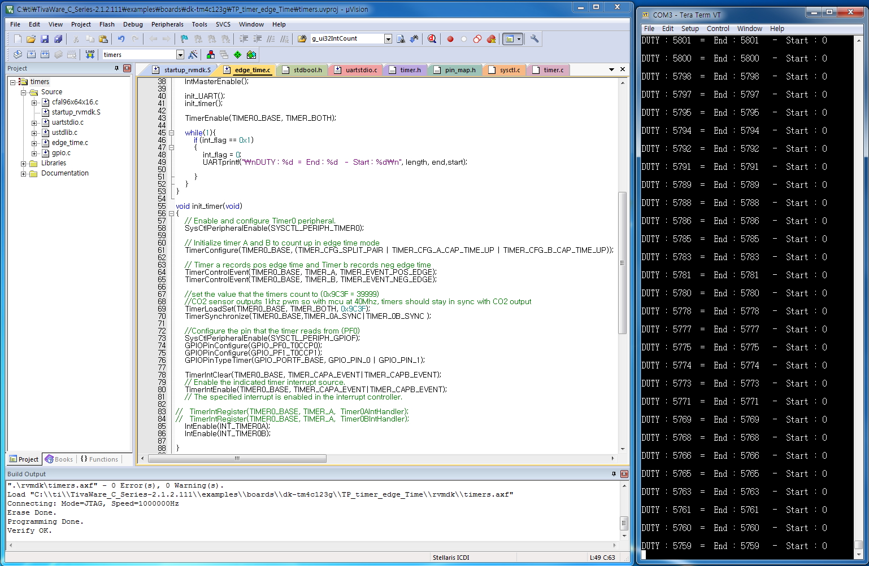Image resolution: width=869 pixels, height=566 pixels.
Task: Close the active editor tab with the X
Action: click(x=623, y=69)
